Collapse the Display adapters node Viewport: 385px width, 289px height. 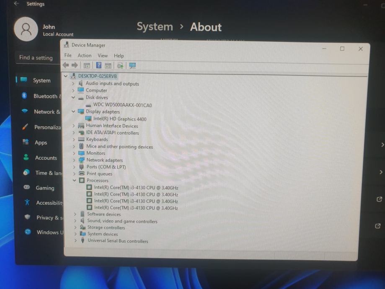(73, 111)
